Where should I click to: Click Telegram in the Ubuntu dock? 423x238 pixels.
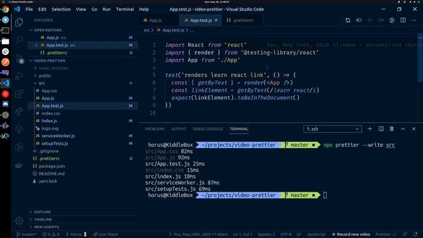5,20
